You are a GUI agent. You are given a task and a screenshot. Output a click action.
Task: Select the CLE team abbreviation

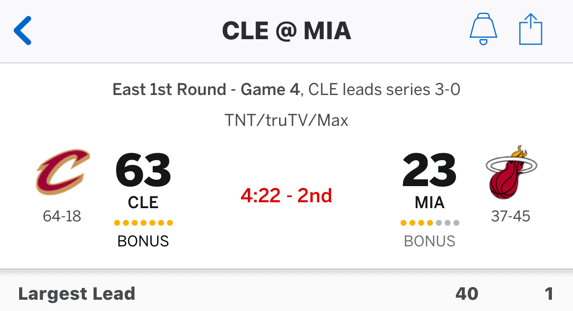pyautogui.click(x=143, y=202)
